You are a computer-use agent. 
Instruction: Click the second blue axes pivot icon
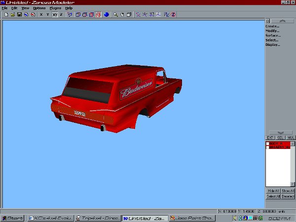point(145,14)
